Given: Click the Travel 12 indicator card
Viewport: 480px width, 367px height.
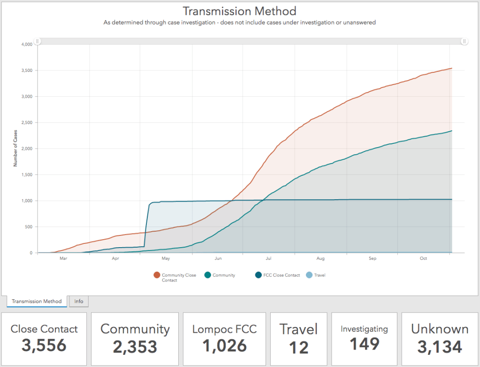Looking at the screenshot, I should [x=299, y=339].
